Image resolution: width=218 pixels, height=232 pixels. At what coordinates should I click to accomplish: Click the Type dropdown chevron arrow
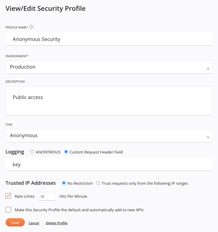[208, 137]
